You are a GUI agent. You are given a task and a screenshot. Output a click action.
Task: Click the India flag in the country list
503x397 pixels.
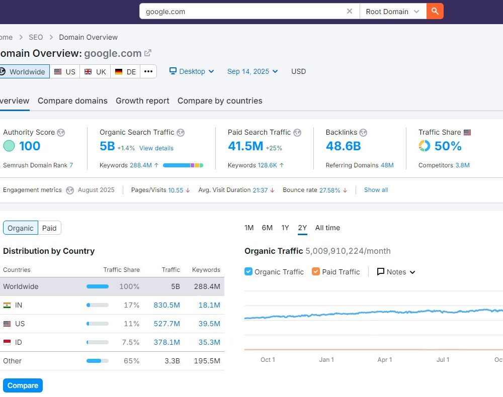click(8, 305)
